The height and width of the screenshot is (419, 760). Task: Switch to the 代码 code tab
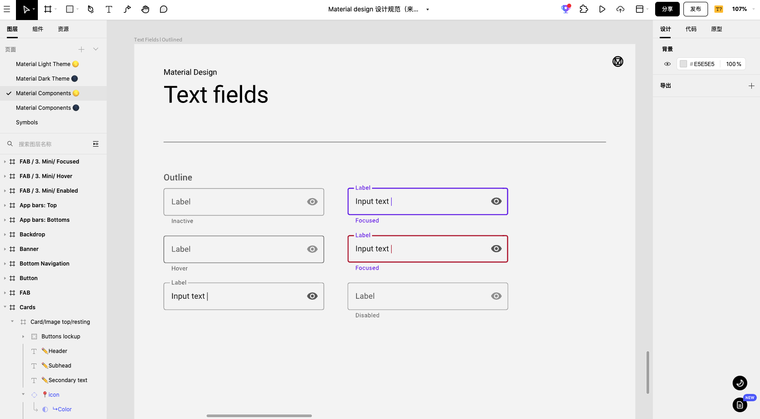[x=691, y=29]
